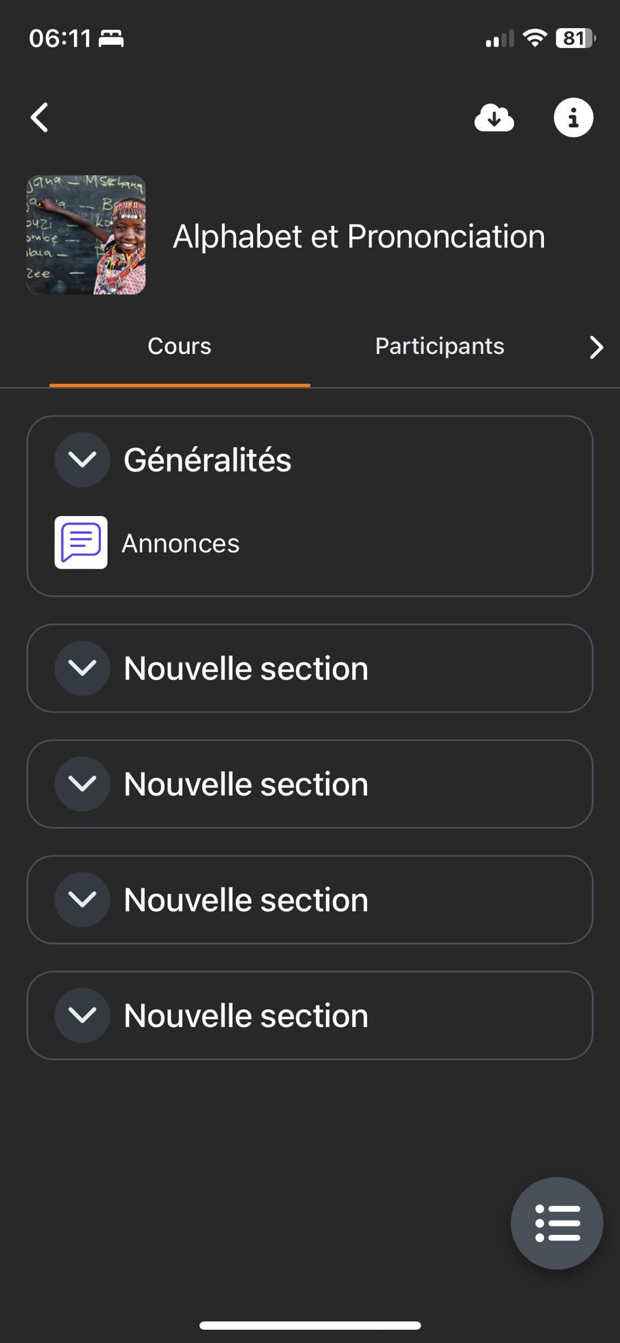Download course via cloud icon
The image size is (620, 1343).
[x=494, y=118]
